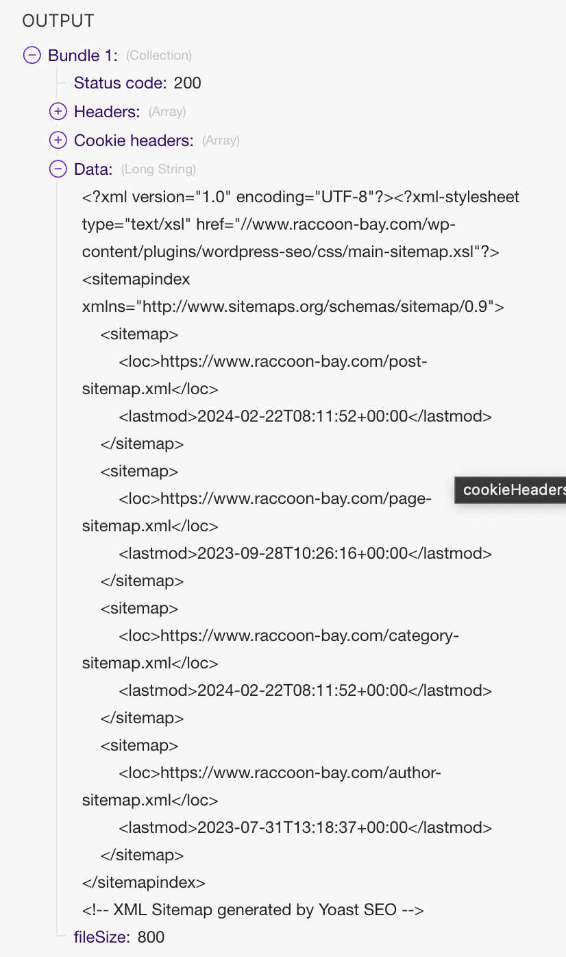Click the status code value 200

[x=188, y=84]
